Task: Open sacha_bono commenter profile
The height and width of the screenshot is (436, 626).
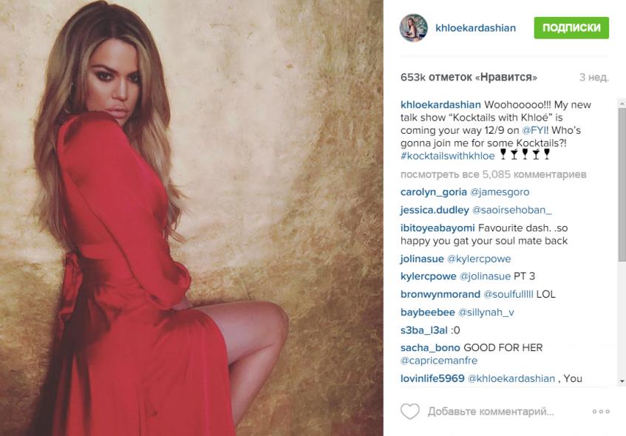Action: 430,348
